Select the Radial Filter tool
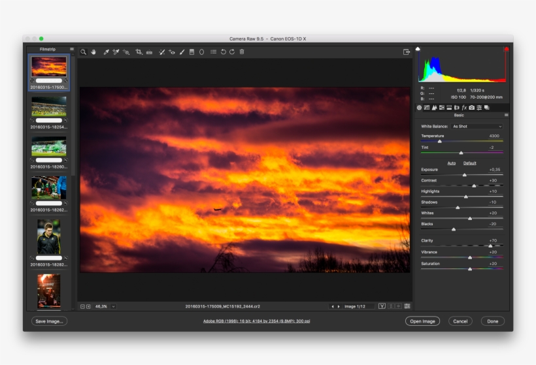 [202, 52]
